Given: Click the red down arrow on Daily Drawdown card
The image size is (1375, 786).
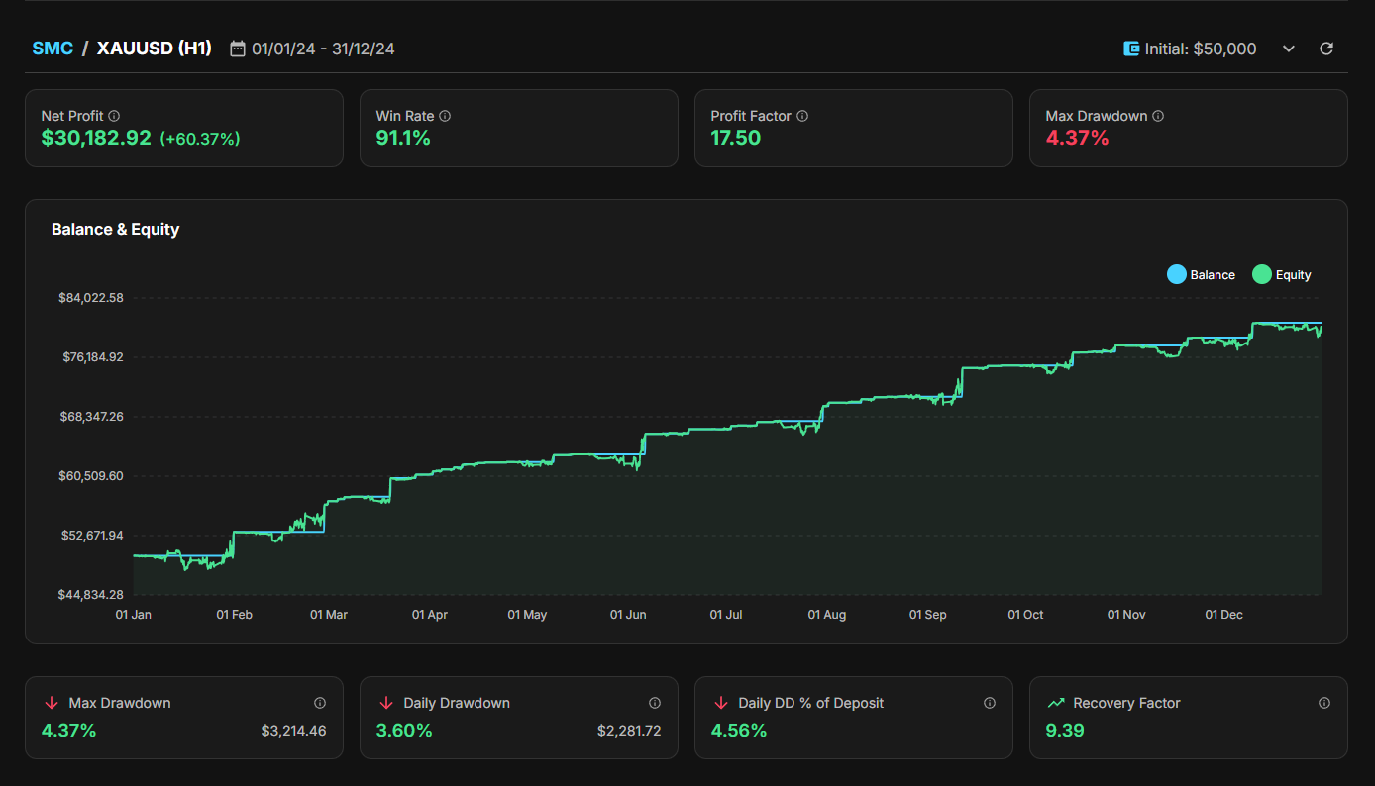Looking at the screenshot, I should click(x=386, y=703).
